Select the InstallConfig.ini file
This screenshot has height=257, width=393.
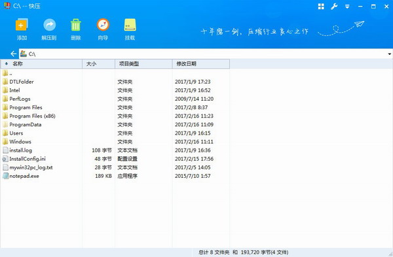tap(28, 159)
